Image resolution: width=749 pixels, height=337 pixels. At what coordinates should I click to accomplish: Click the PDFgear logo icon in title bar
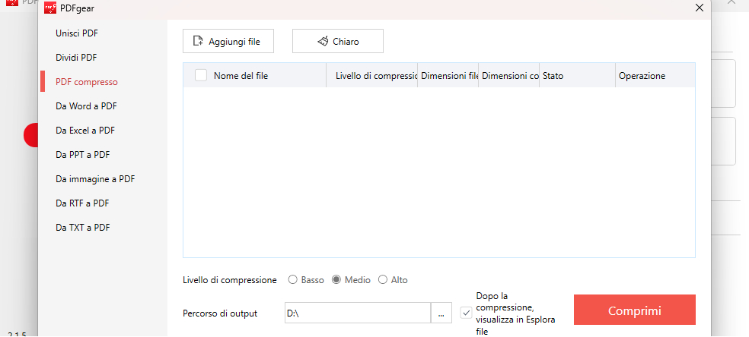coord(51,8)
